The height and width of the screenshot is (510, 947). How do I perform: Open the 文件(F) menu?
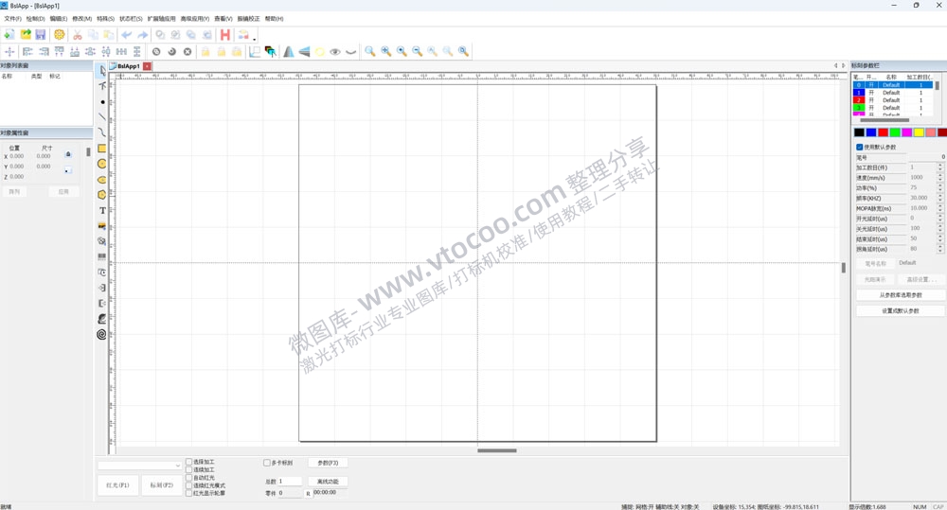coord(12,19)
